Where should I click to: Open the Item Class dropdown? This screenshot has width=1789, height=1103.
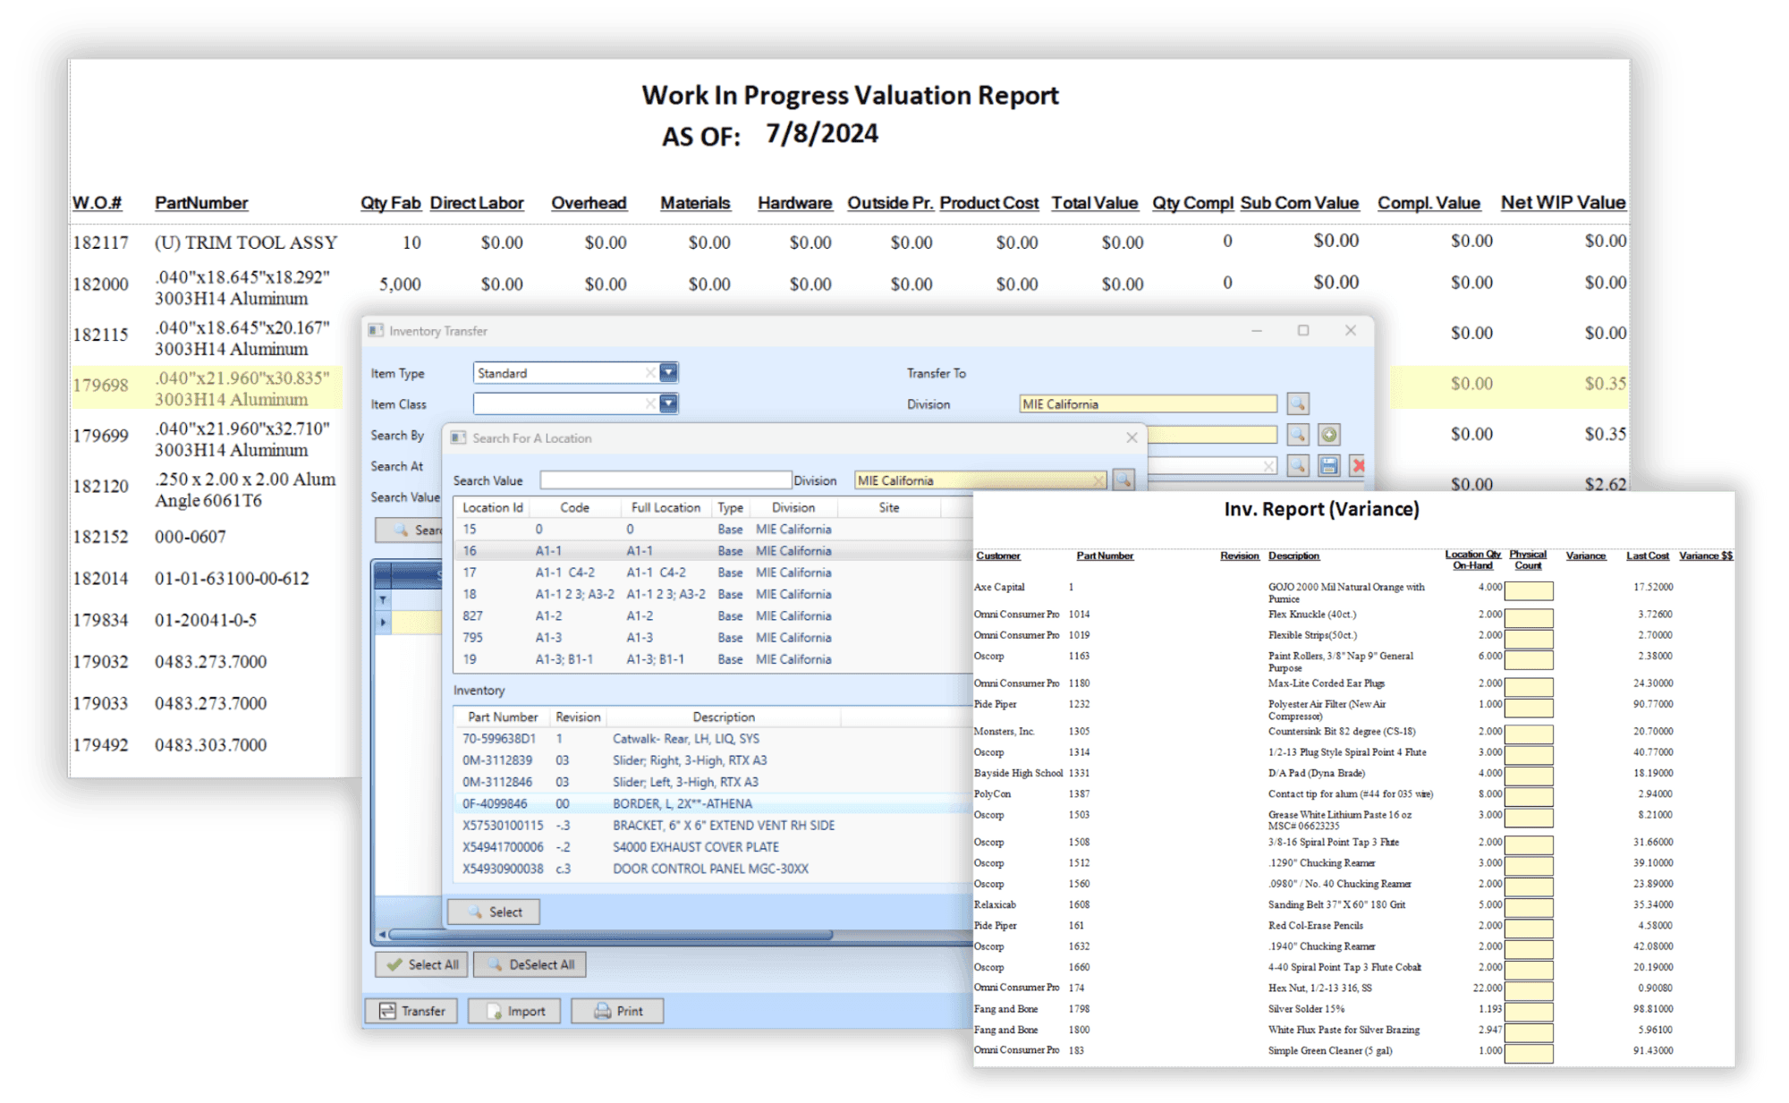668,404
